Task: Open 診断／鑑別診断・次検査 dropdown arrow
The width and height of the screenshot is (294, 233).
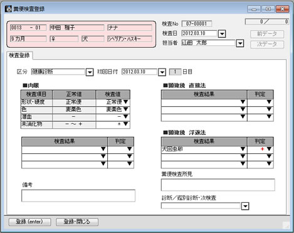Action: [x=245, y=206]
